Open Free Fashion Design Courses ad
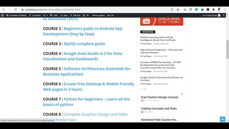 pos(160,97)
